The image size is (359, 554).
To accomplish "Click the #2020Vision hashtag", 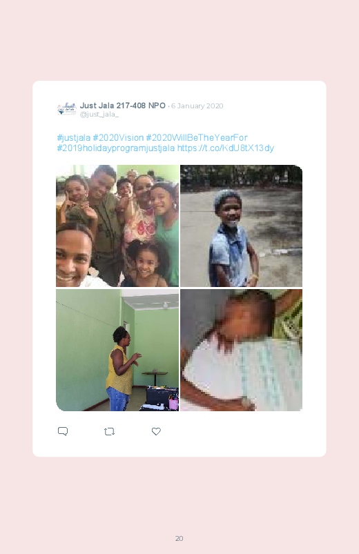I will (118, 138).
